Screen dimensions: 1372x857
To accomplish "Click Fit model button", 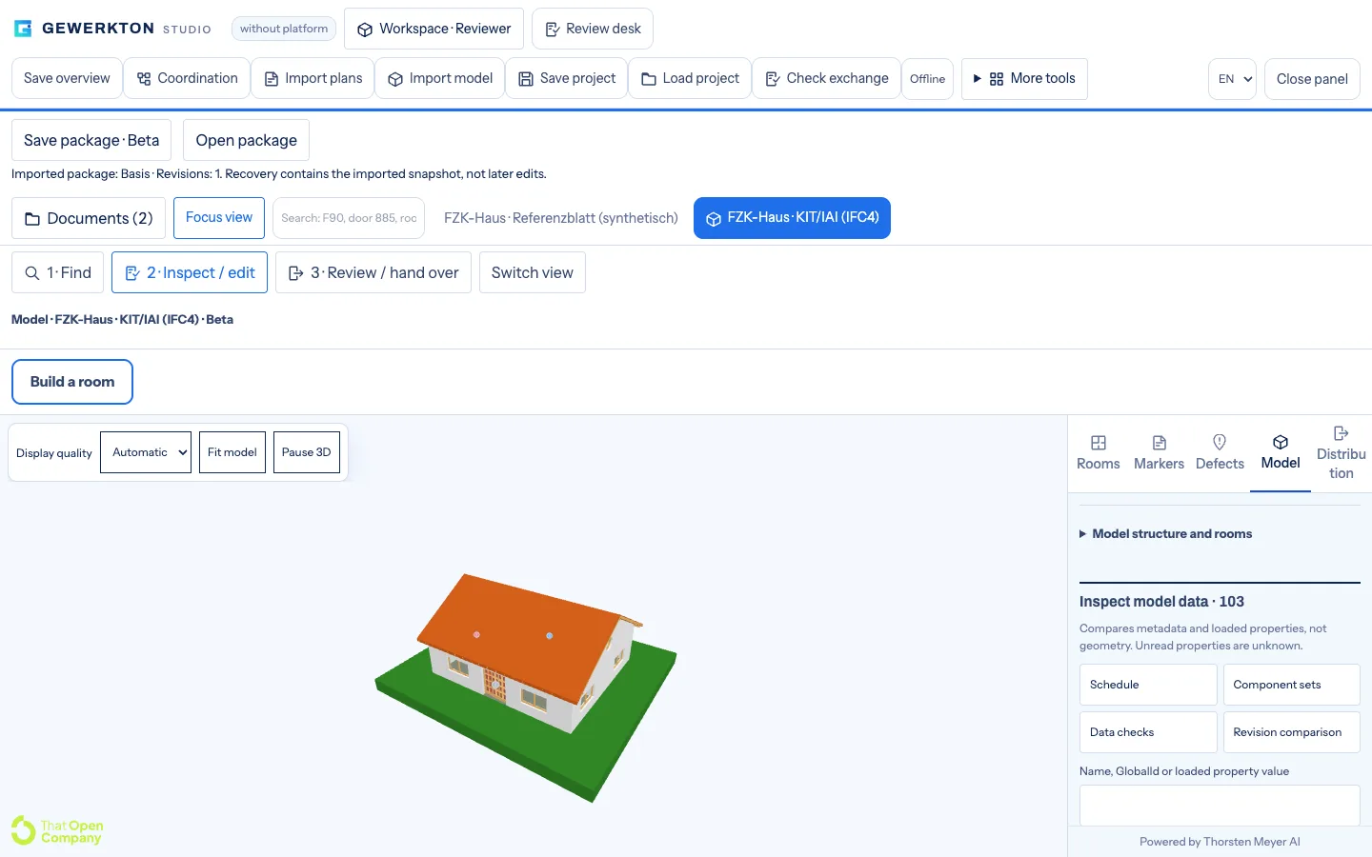I will (232, 452).
